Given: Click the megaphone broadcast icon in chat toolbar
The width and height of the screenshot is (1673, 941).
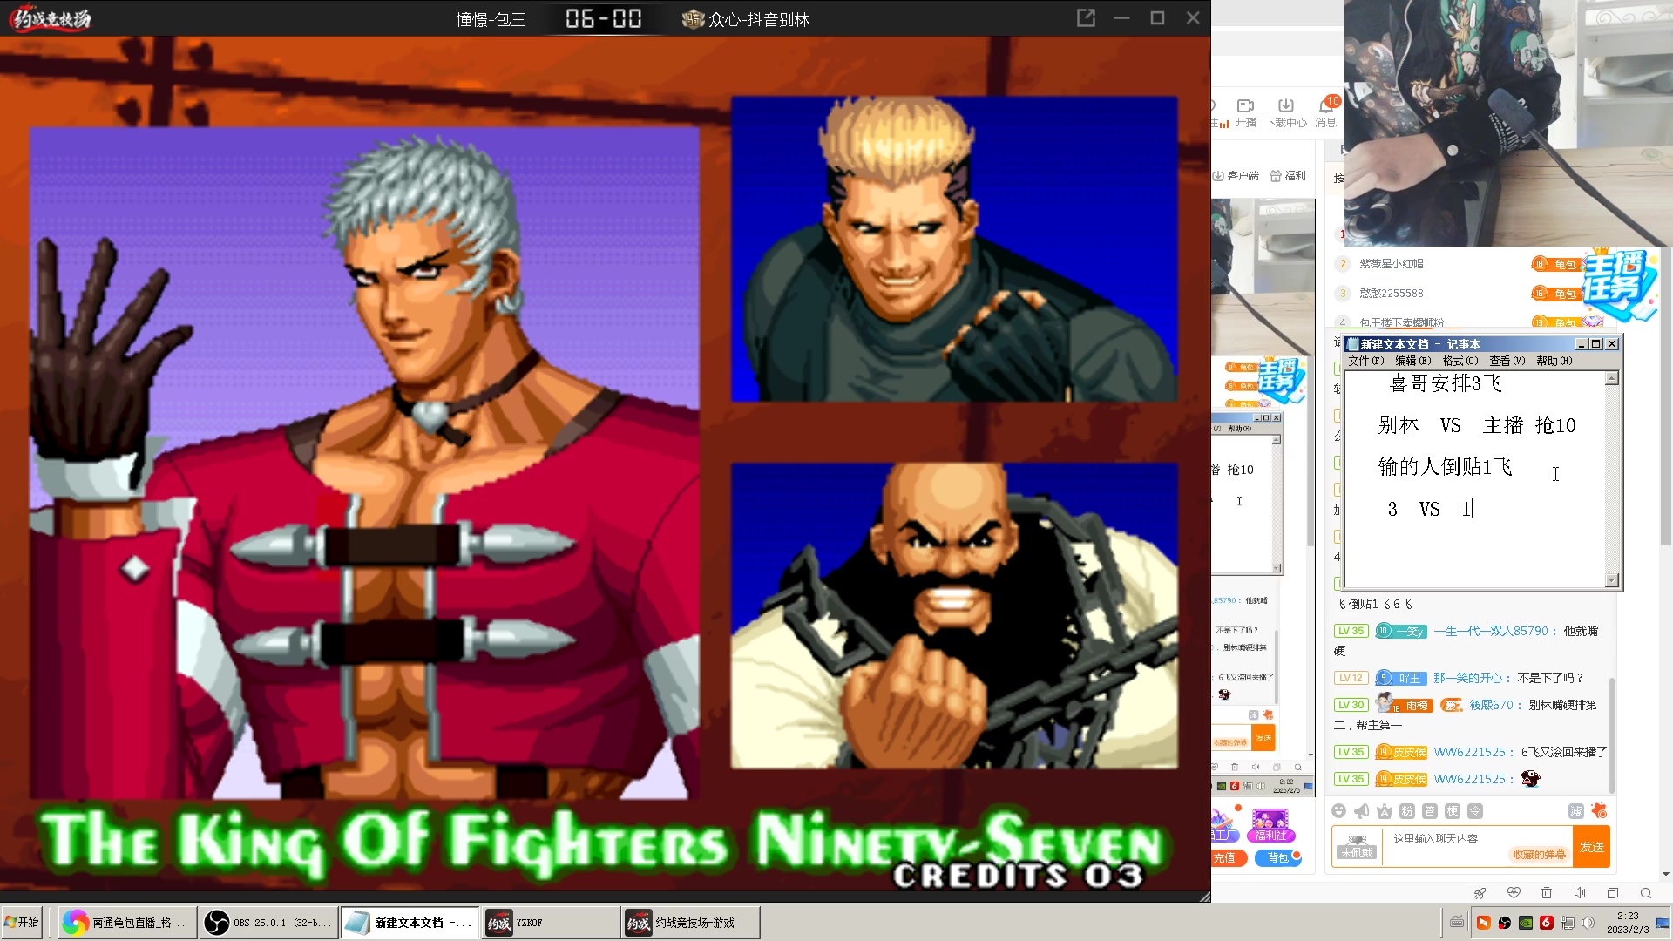Looking at the screenshot, I should (1362, 811).
